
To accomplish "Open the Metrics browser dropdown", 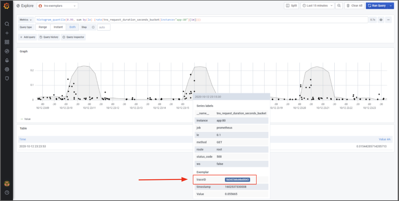I will (x=26, y=20).
